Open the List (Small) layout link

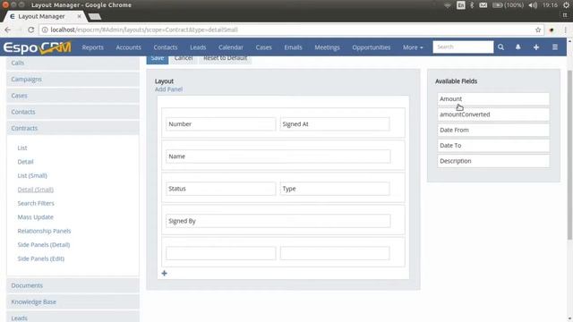point(32,175)
